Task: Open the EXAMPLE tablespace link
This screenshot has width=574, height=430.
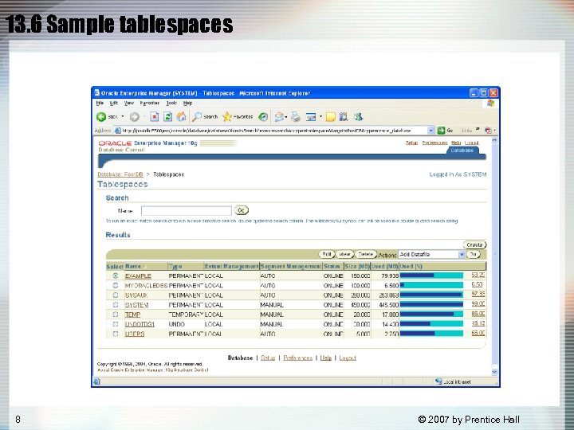Action: coord(138,276)
